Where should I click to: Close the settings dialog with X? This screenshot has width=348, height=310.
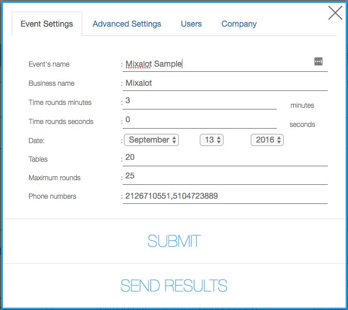click(335, 13)
